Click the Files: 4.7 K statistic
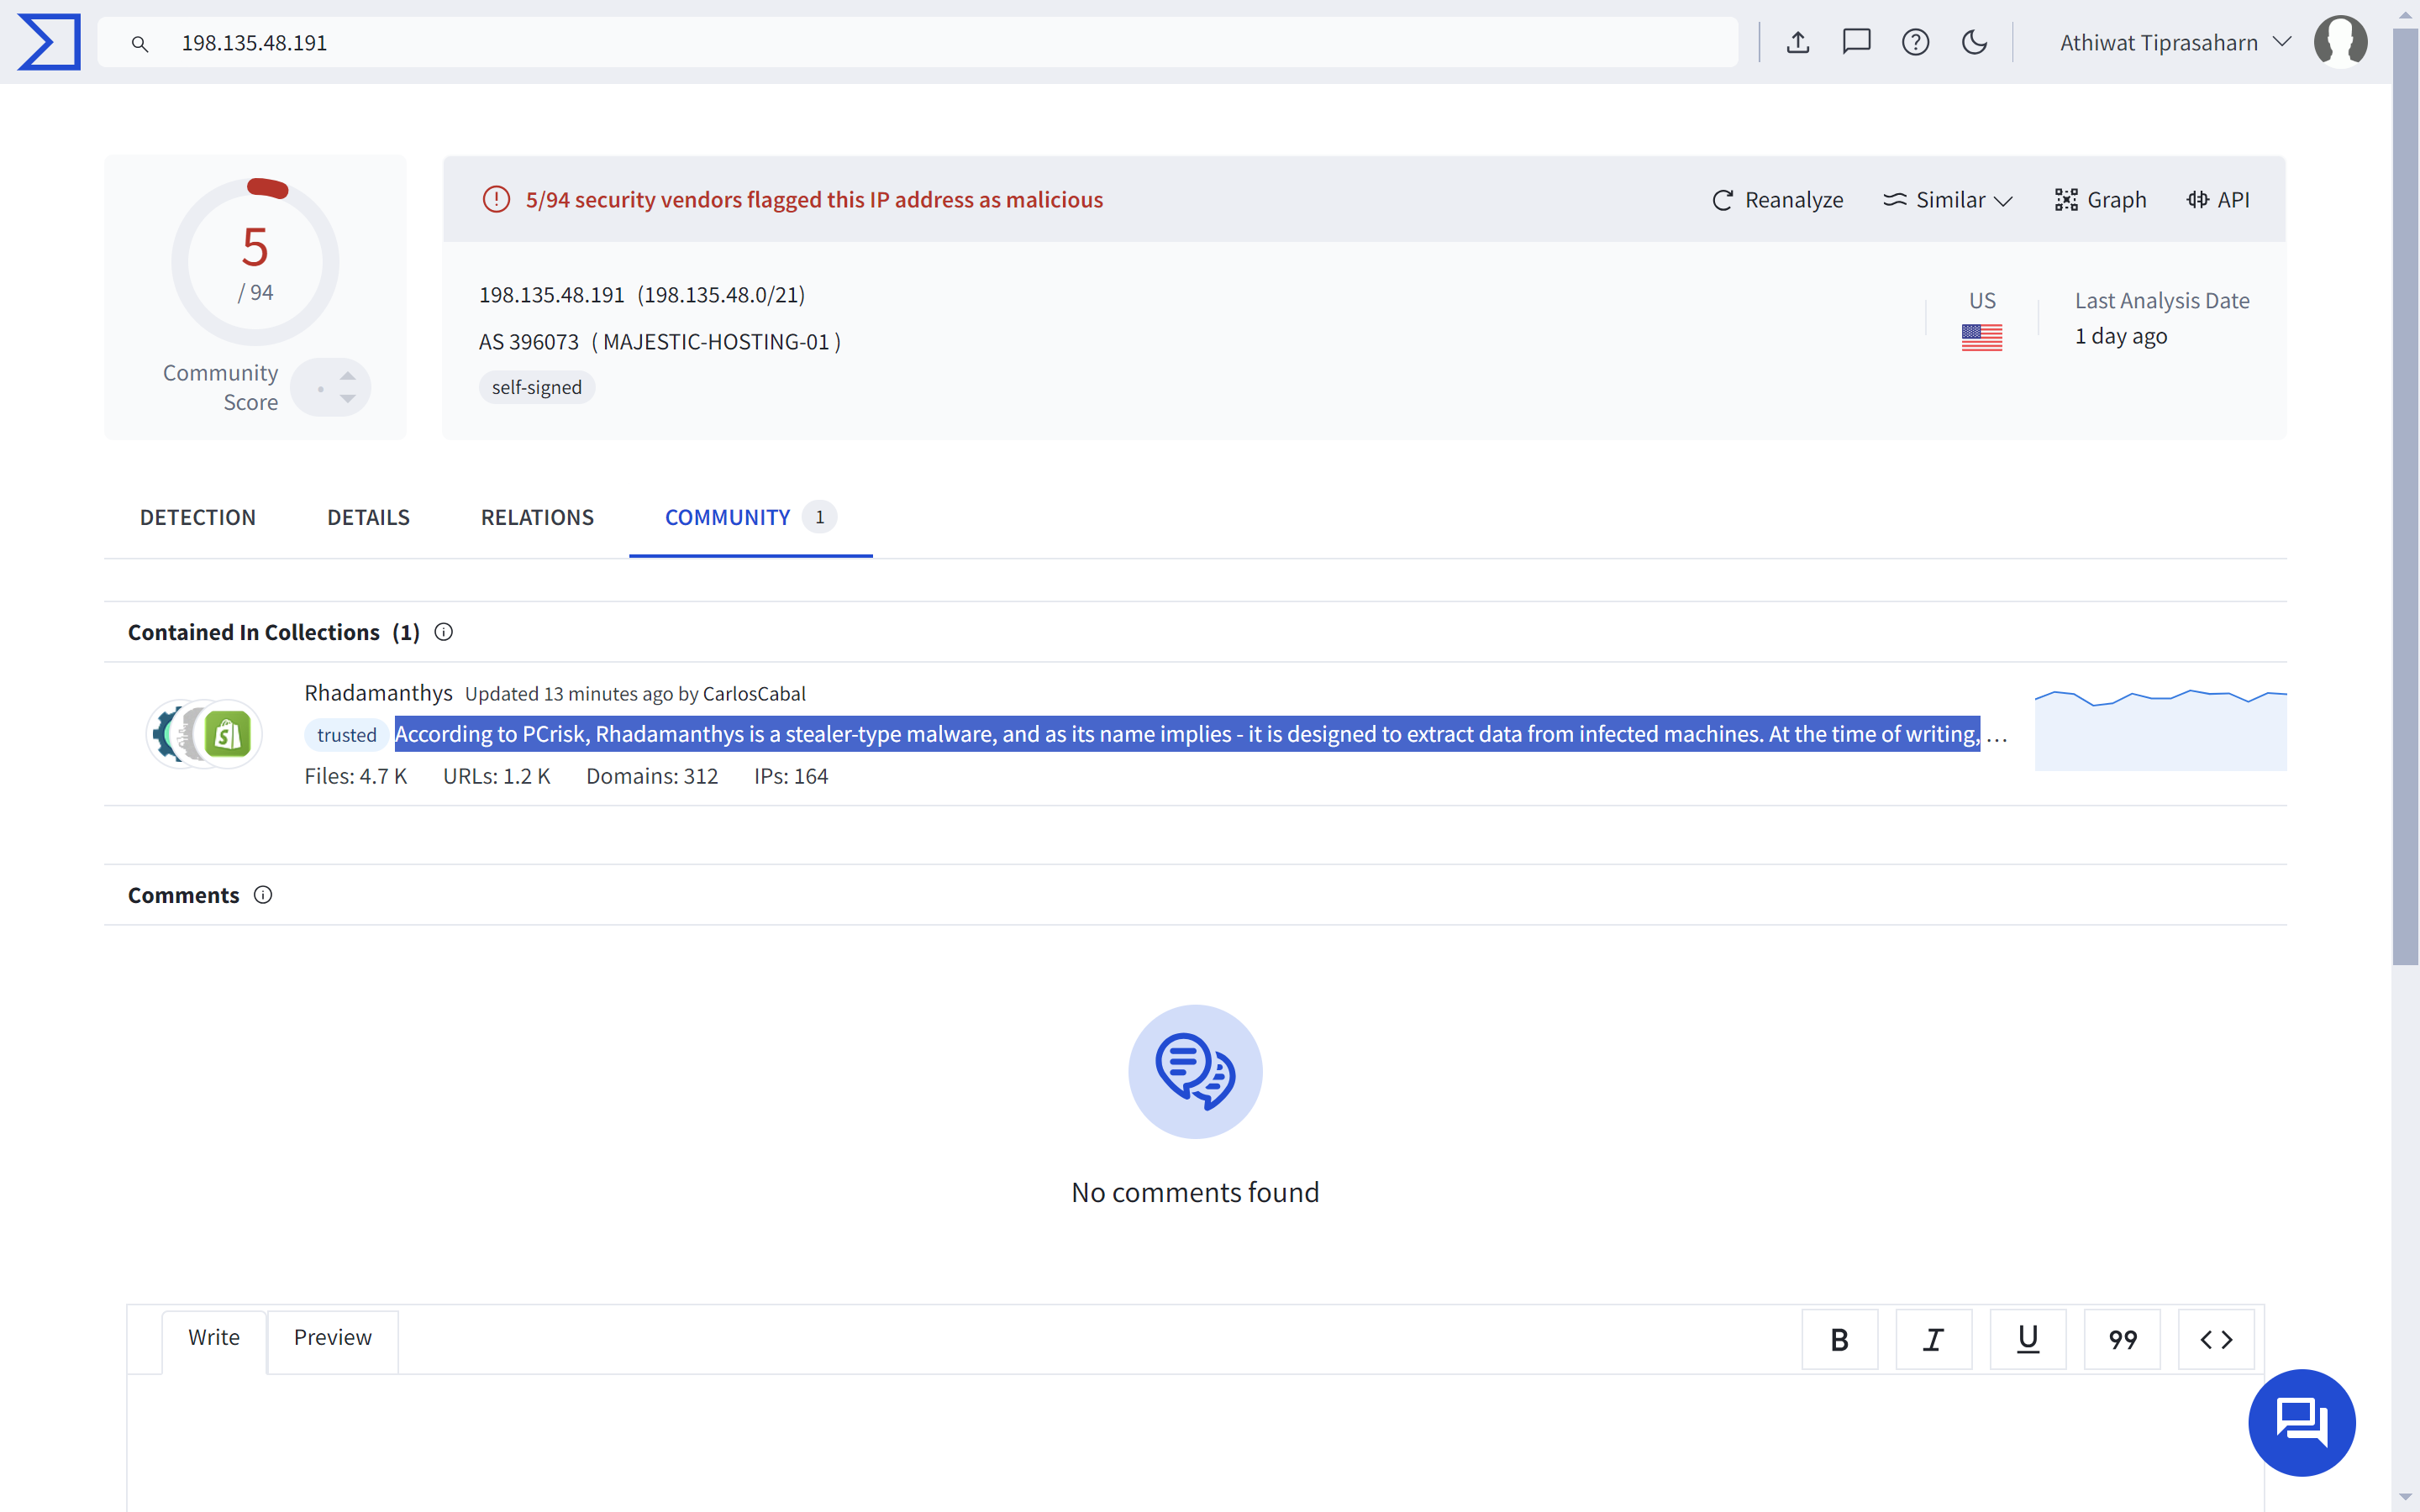This screenshot has width=2420, height=1512. (356, 776)
